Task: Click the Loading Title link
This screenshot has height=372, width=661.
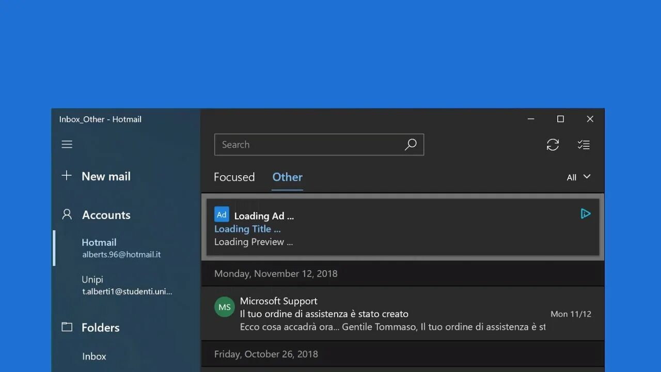Action: tap(247, 229)
